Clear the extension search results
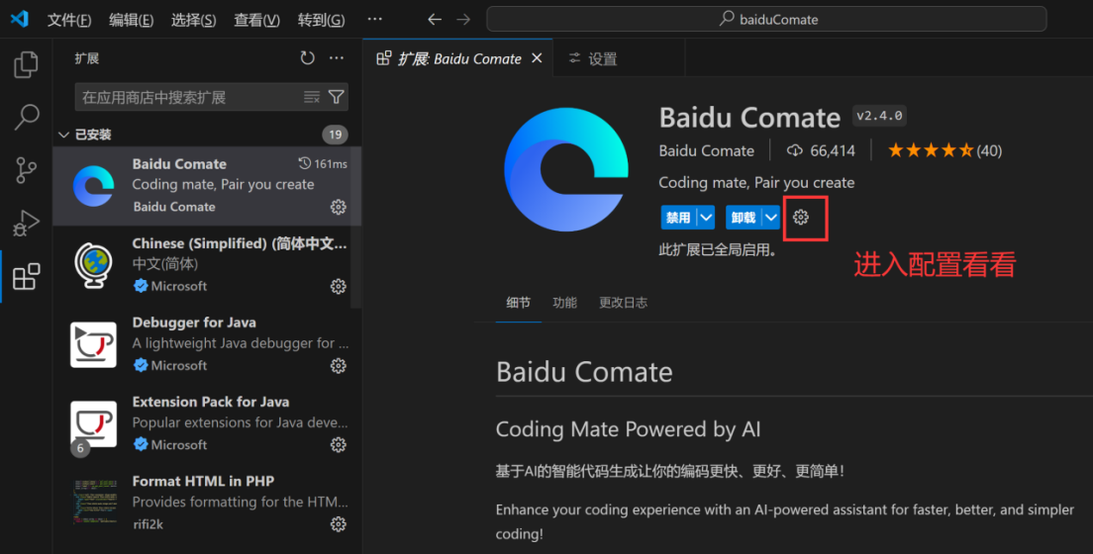The width and height of the screenshot is (1093, 554). (x=312, y=97)
